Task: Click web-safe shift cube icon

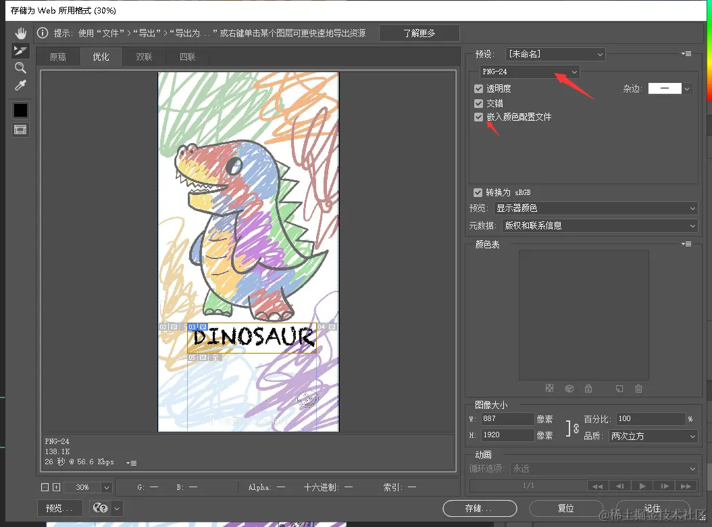Action: pos(569,388)
